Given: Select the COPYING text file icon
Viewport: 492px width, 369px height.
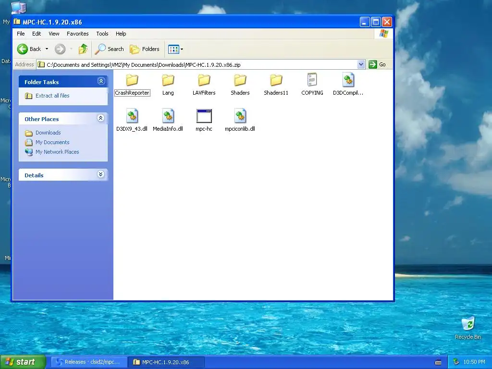Looking at the screenshot, I should pos(312,80).
